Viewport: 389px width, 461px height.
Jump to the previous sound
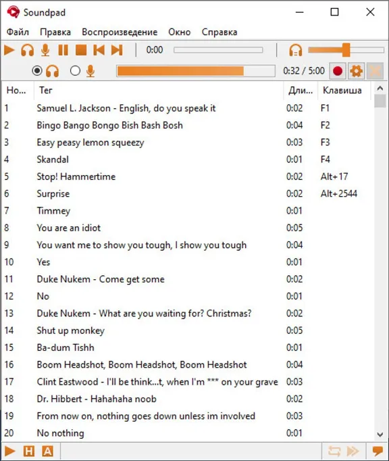(99, 50)
